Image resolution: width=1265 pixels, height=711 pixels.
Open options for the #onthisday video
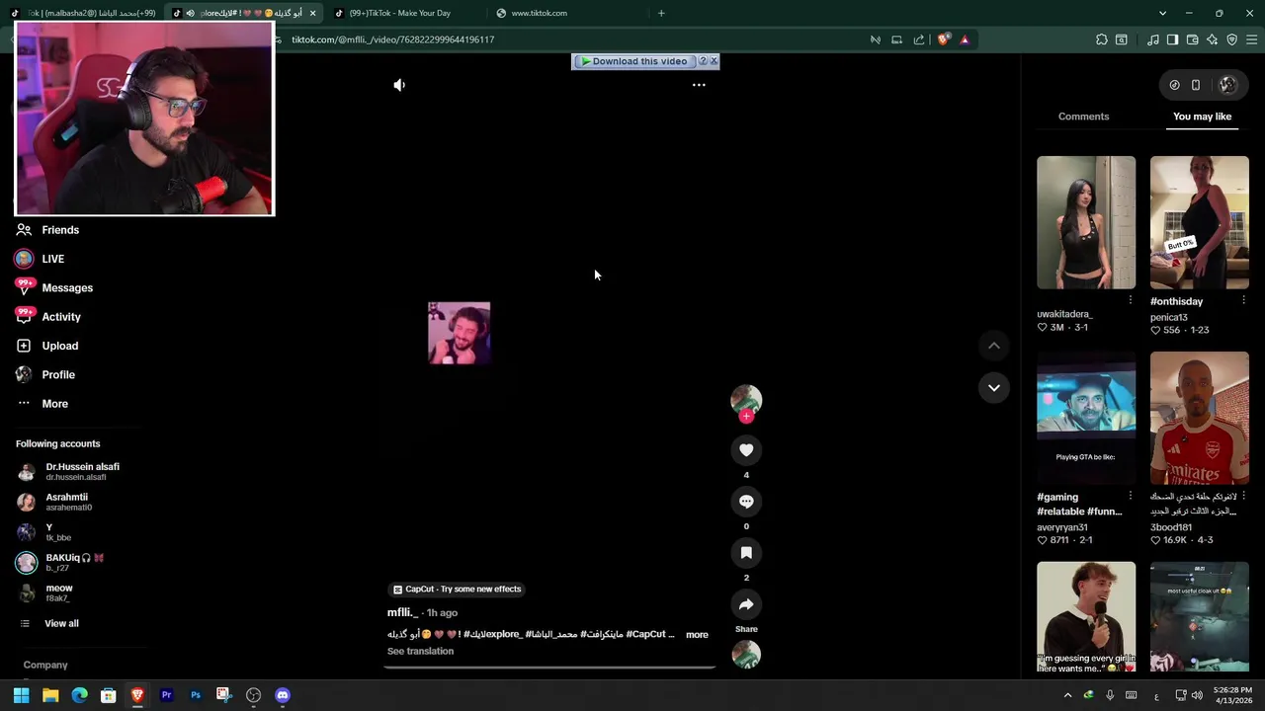1243,300
